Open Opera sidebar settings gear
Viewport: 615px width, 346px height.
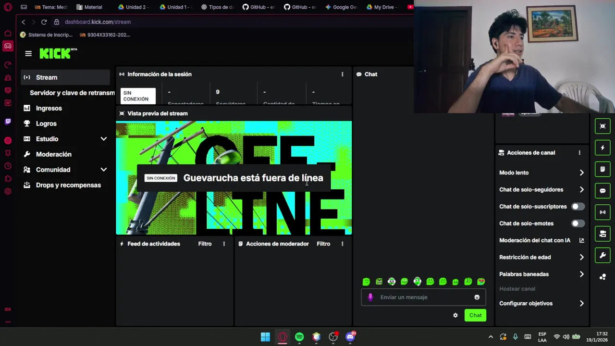(x=8, y=191)
